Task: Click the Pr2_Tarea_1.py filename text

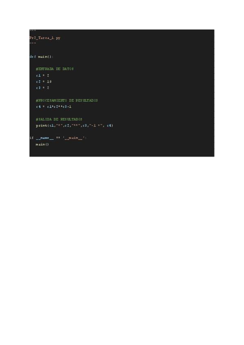Action: click(45, 38)
